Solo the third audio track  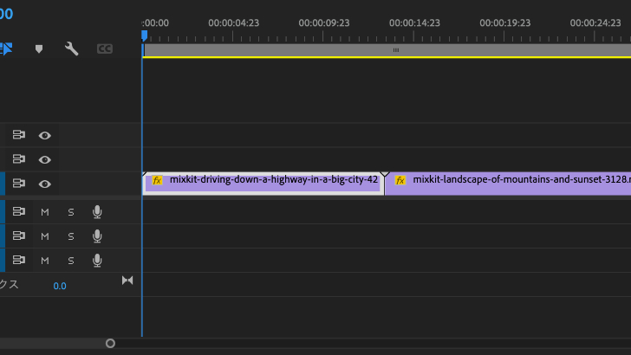(x=71, y=261)
